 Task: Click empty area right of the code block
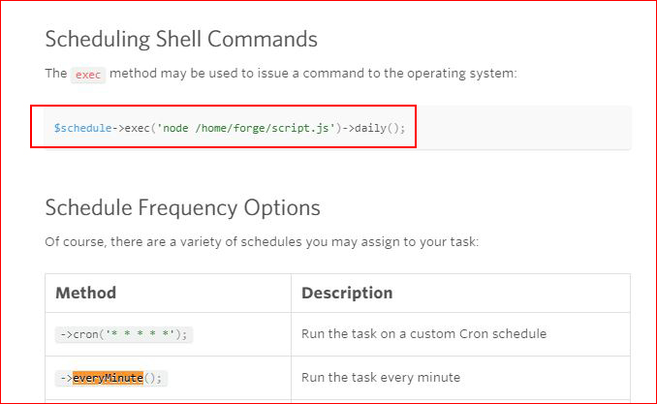coord(523,128)
